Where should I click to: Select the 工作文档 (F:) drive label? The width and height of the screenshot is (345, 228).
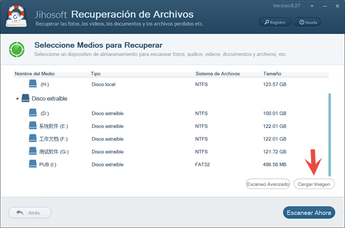53,139
